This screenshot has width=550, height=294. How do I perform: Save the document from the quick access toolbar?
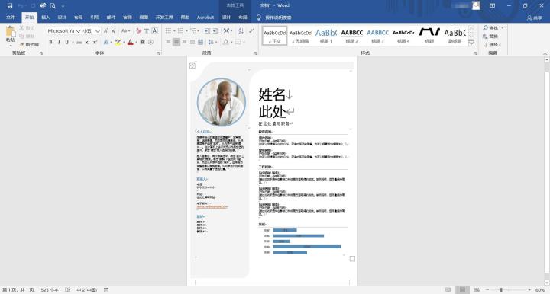pyautogui.click(x=10, y=5)
